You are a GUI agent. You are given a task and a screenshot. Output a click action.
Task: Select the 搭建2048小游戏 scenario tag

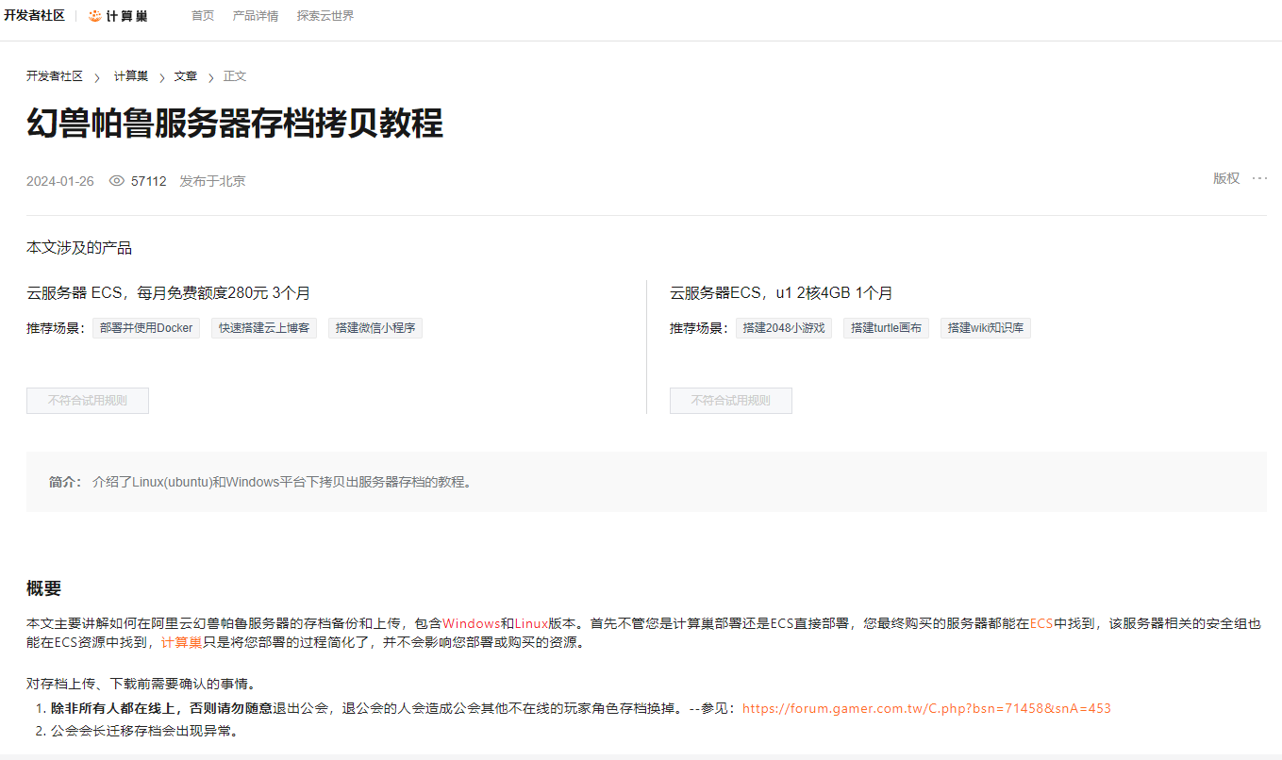784,328
